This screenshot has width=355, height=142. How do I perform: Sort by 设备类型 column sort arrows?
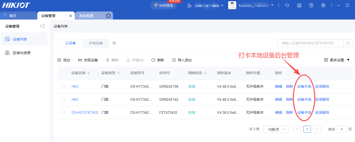point(119,73)
